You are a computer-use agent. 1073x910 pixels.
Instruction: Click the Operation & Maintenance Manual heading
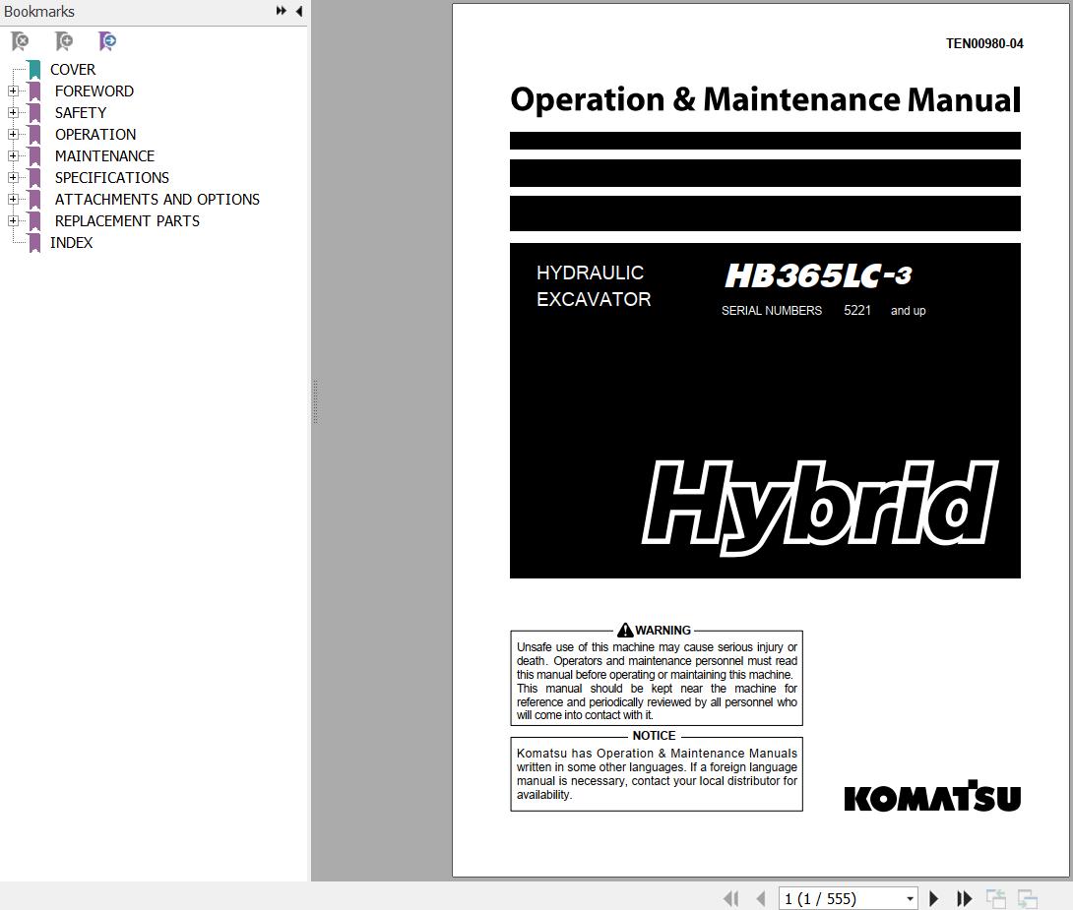click(765, 99)
